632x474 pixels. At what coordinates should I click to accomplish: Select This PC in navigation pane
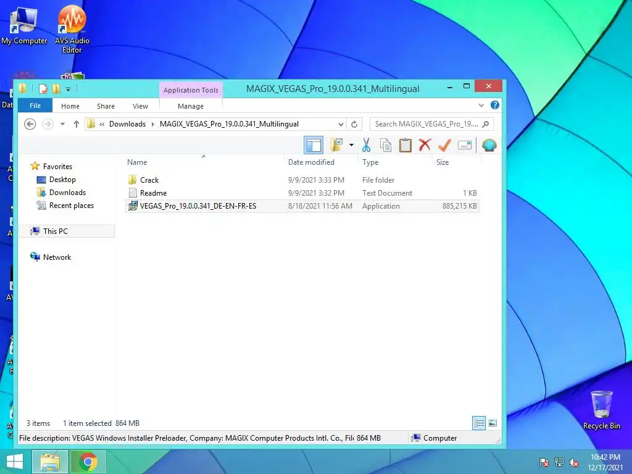coord(56,231)
